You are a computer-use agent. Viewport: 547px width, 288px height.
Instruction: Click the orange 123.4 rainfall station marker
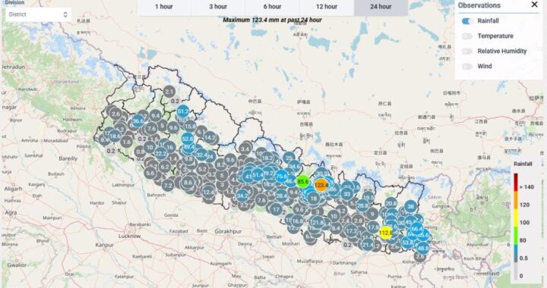(321, 185)
